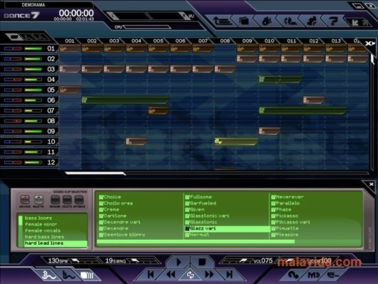Click the puzzle piece icon in top toolbar
Viewport: 378px width, 284px height.
point(312,21)
